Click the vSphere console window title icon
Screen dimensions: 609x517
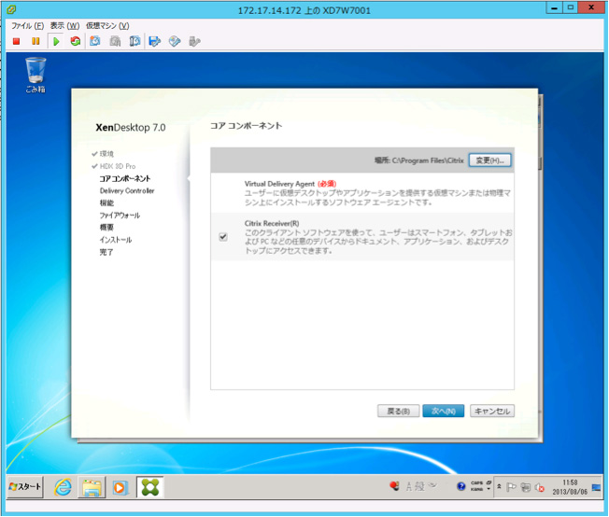coord(11,8)
